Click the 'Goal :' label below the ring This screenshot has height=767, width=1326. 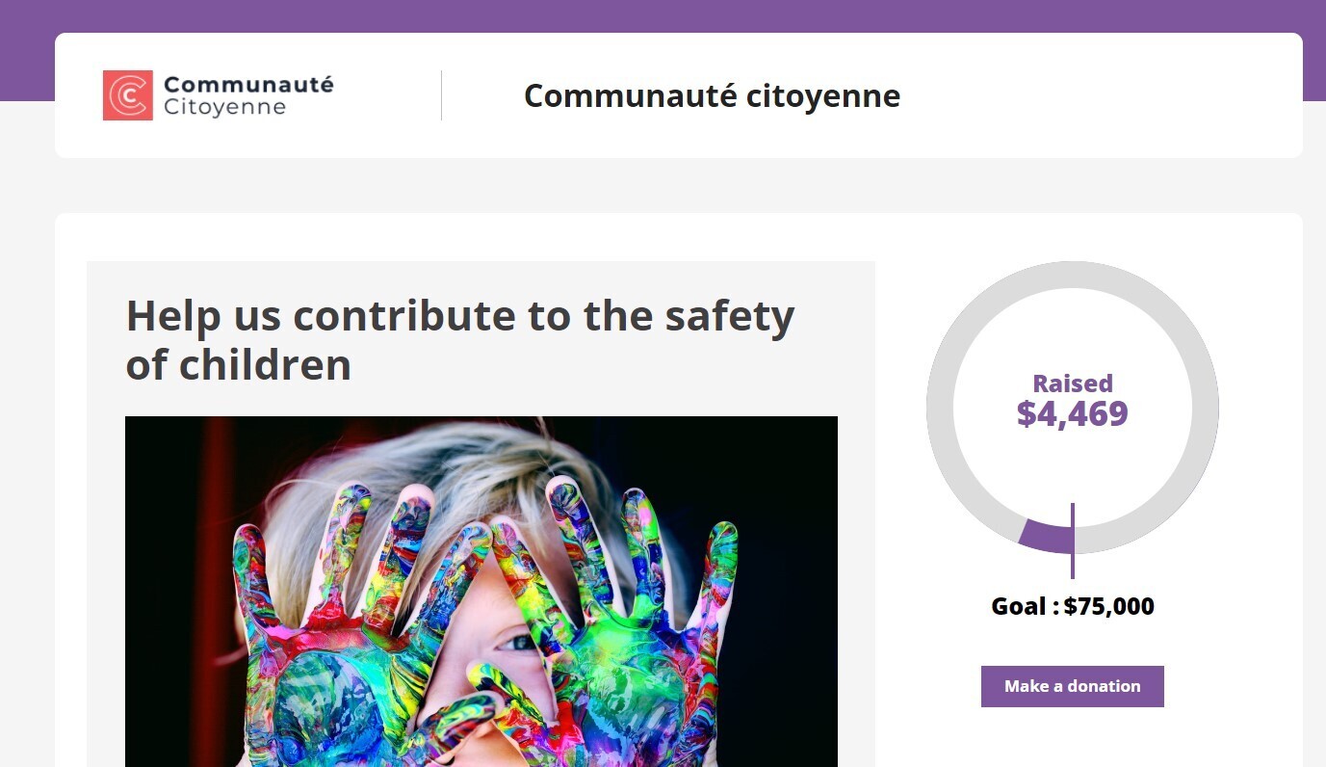click(x=1025, y=607)
